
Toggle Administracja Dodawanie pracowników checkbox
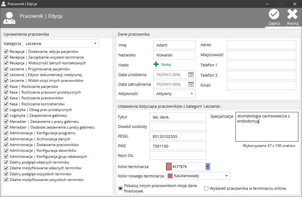pyautogui.click(x=6, y=145)
